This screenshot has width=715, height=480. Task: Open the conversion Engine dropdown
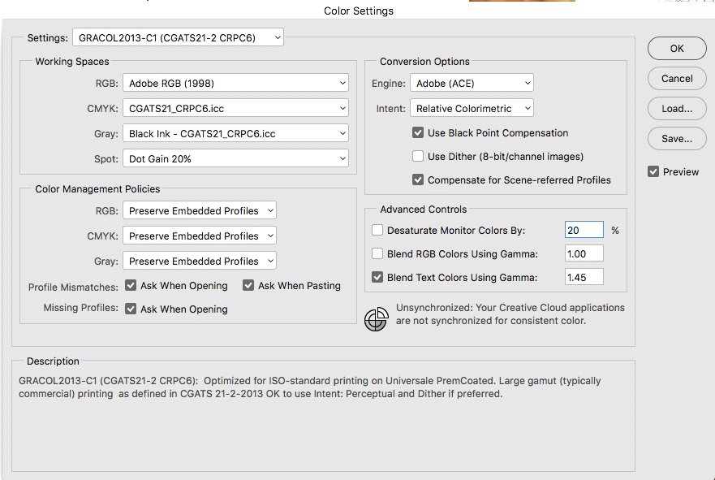[472, 82]
